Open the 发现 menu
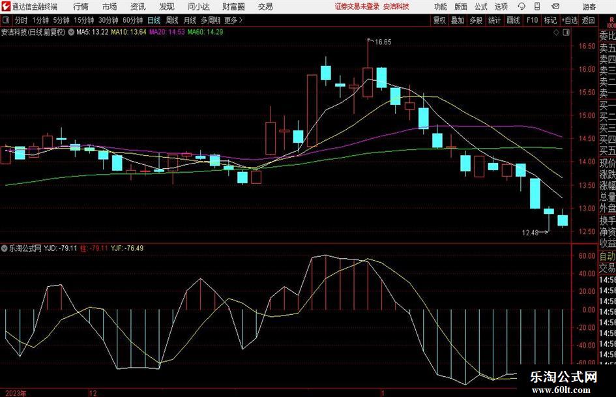Screen dimensions: 616x397 tap(167, 7)
